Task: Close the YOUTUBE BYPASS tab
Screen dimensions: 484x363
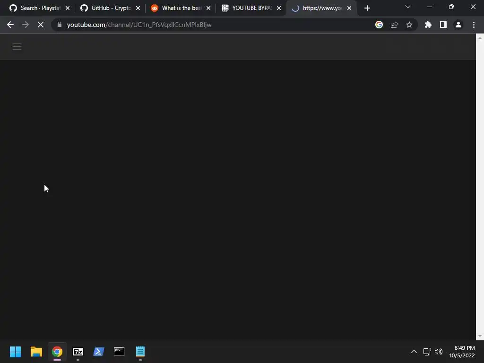Action: tap(279, 9)
